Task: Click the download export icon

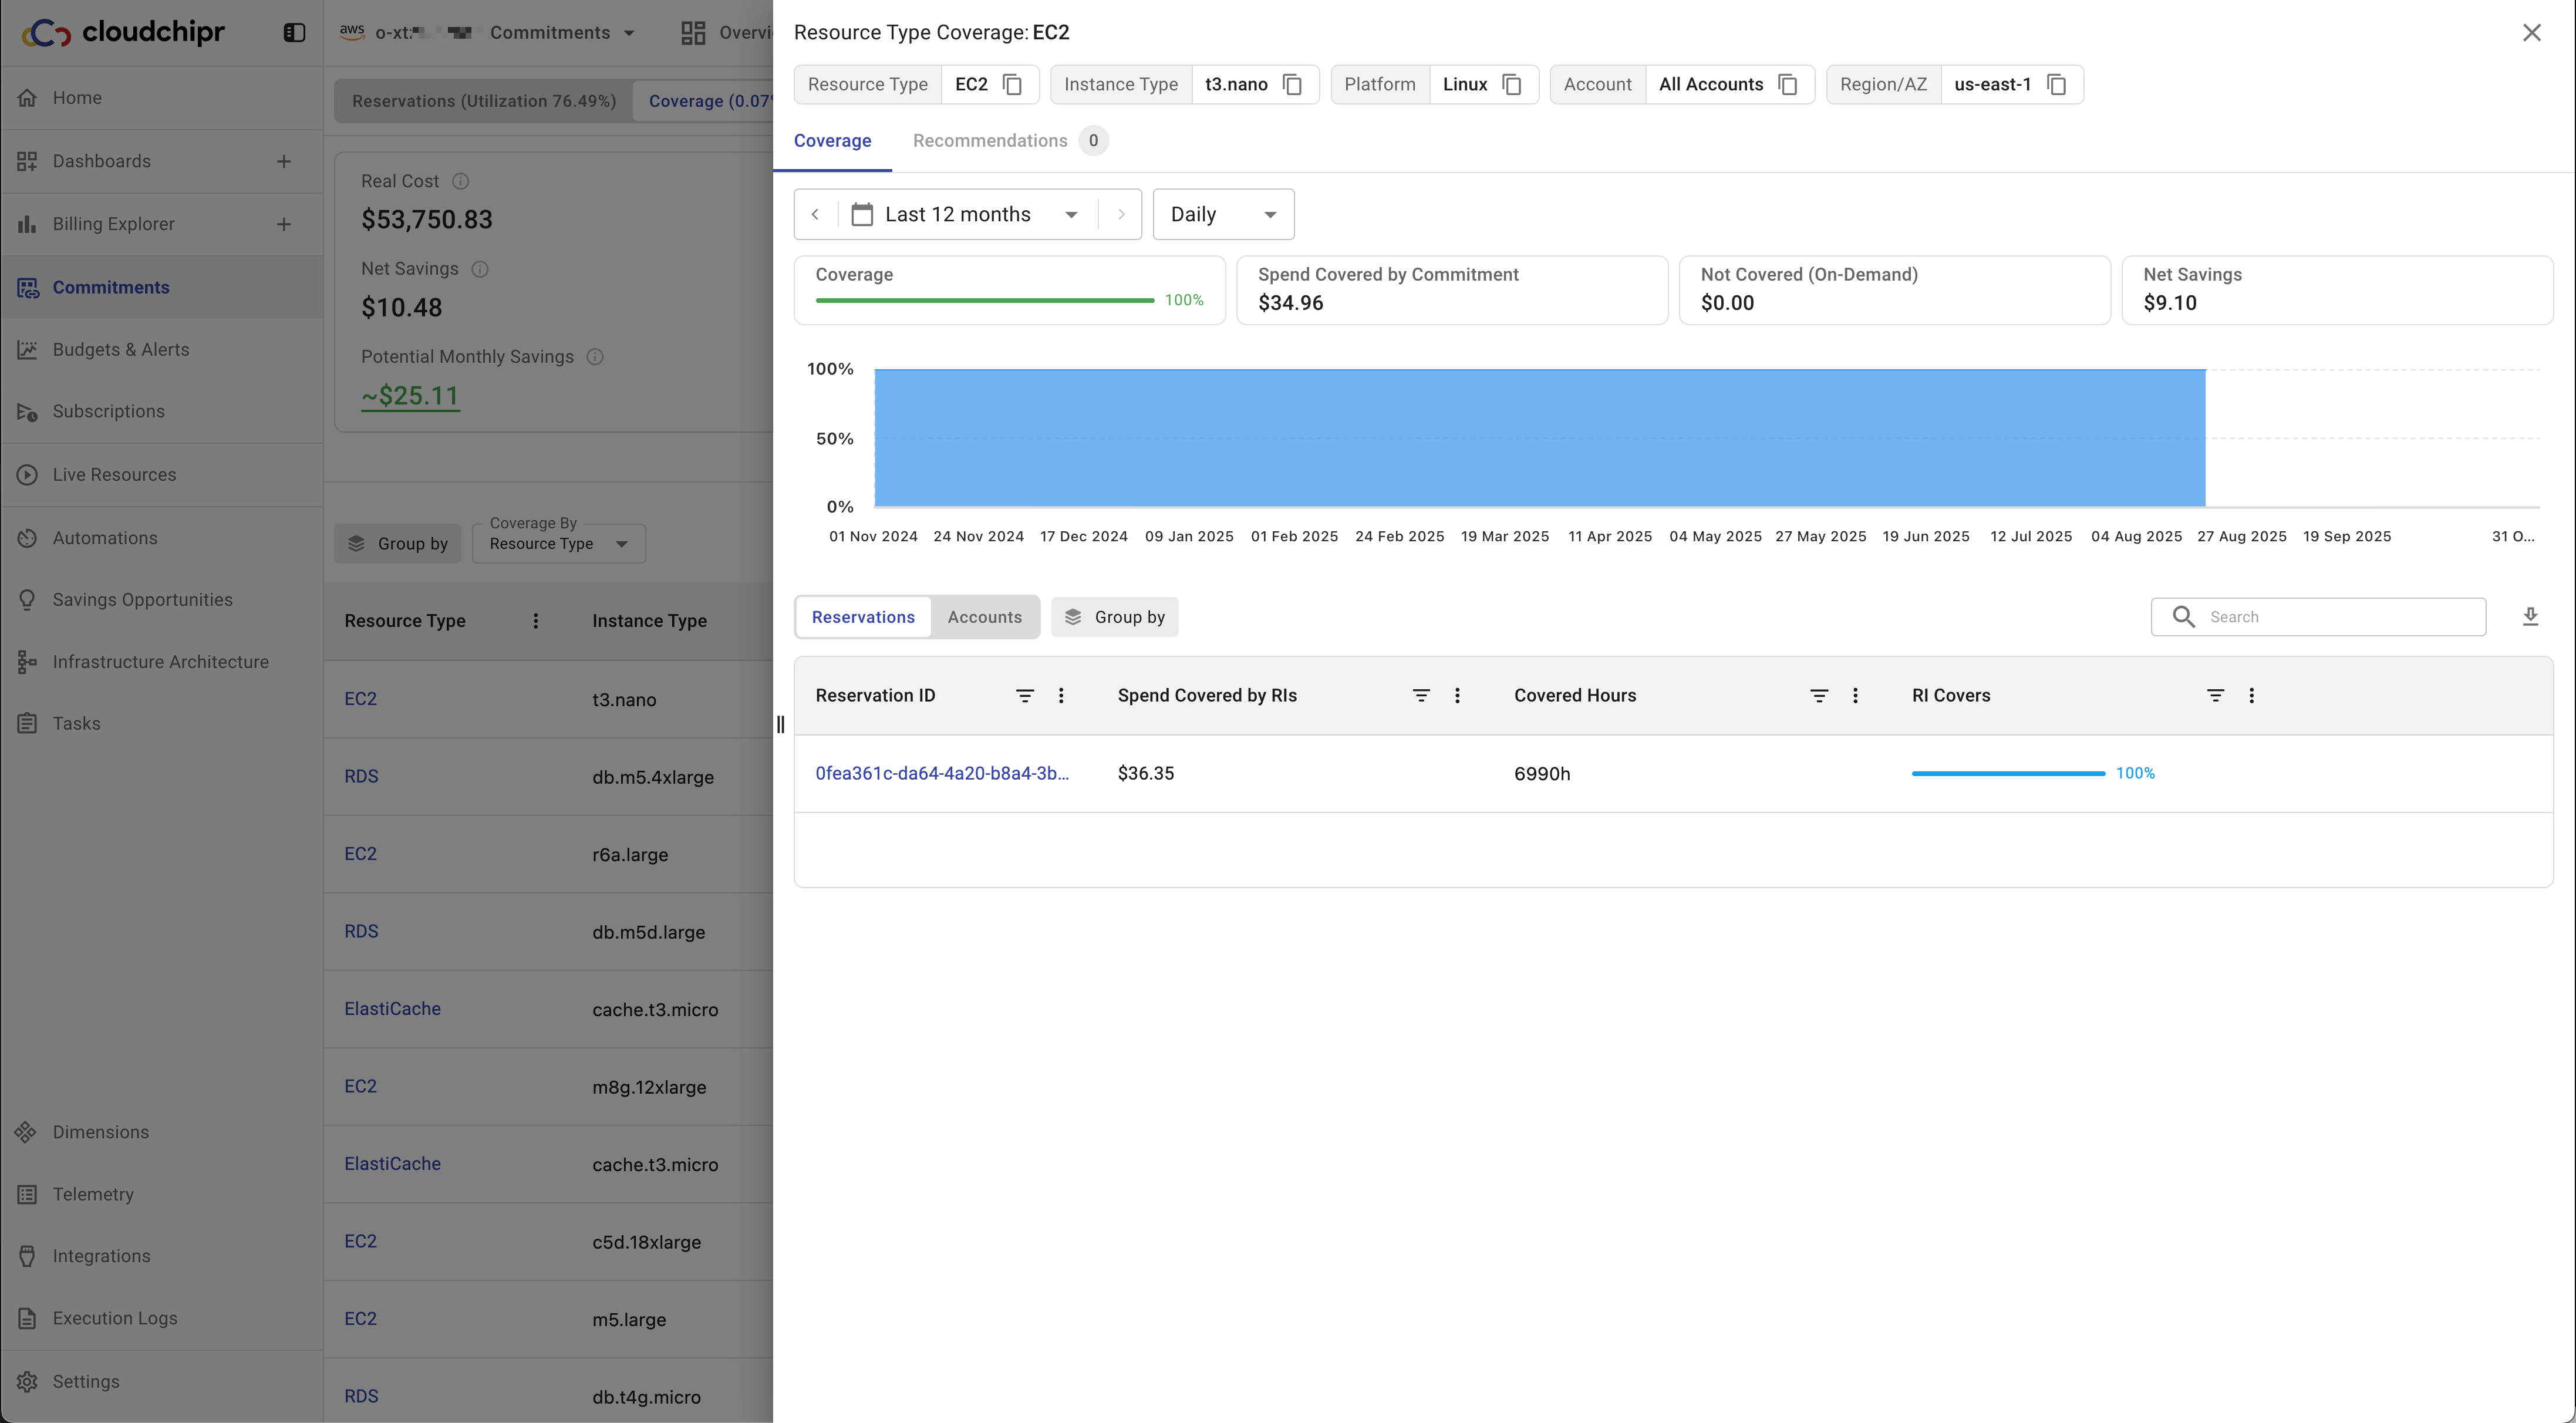Action: (x=2530, y=617)
